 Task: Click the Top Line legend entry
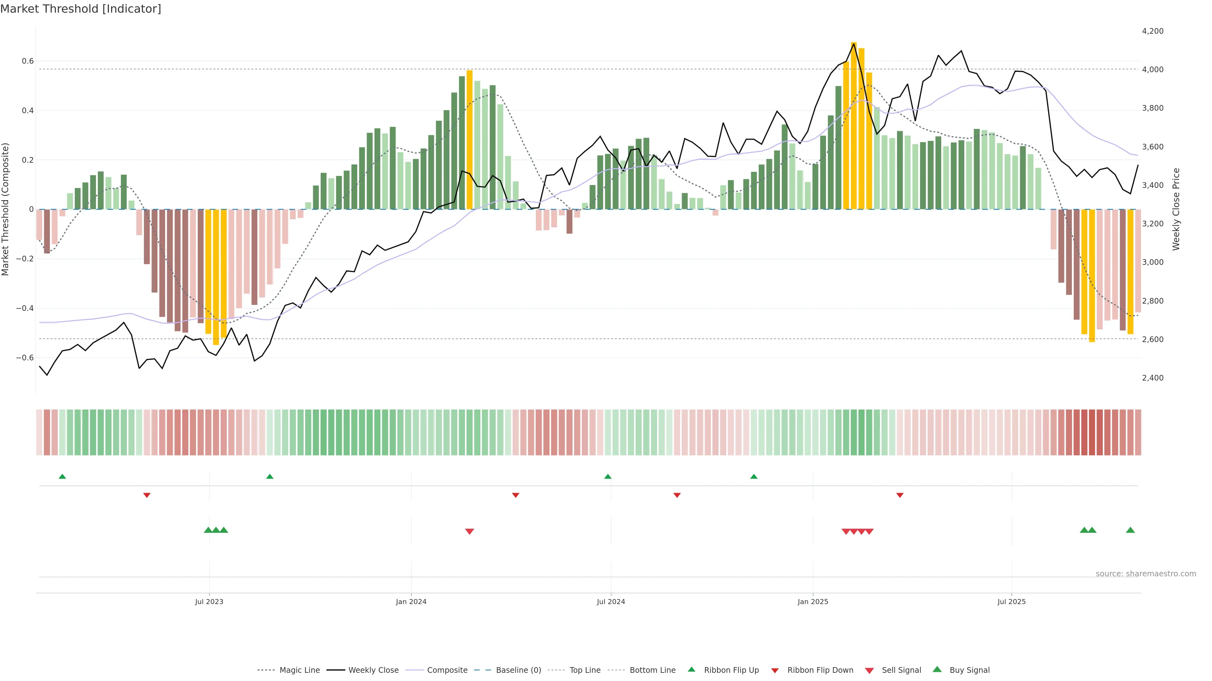[x=585, y=670]
